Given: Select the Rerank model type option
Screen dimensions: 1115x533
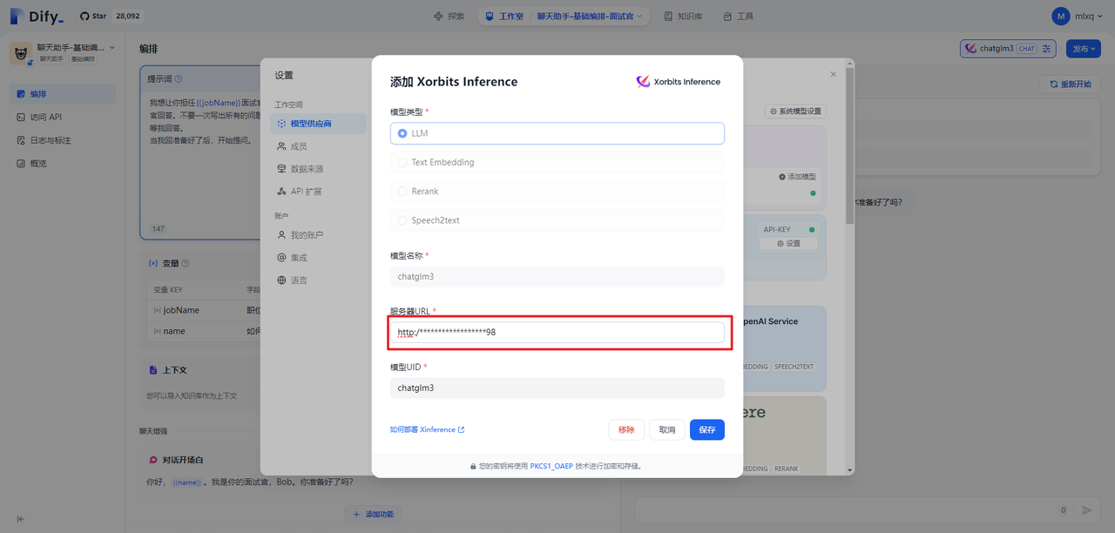Looking at the screenshot, I should click(x=557, y=192).
